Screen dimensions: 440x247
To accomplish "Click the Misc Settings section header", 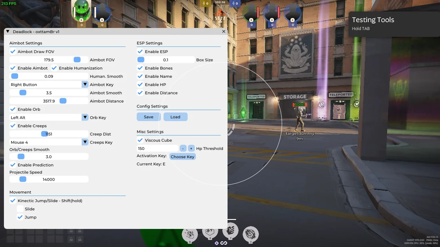I will (x=150, y=132).
